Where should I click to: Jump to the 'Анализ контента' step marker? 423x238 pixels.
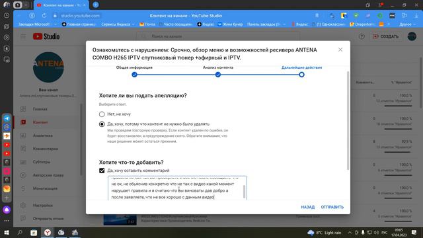tap(218, 75)
